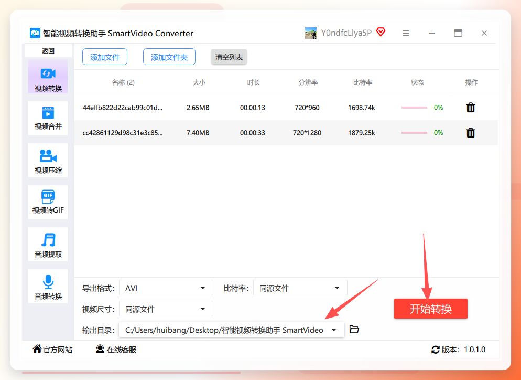This screenshot has height=380, width=521.
Task: Click the 00:00:13 duration cell
Action: 253,108
